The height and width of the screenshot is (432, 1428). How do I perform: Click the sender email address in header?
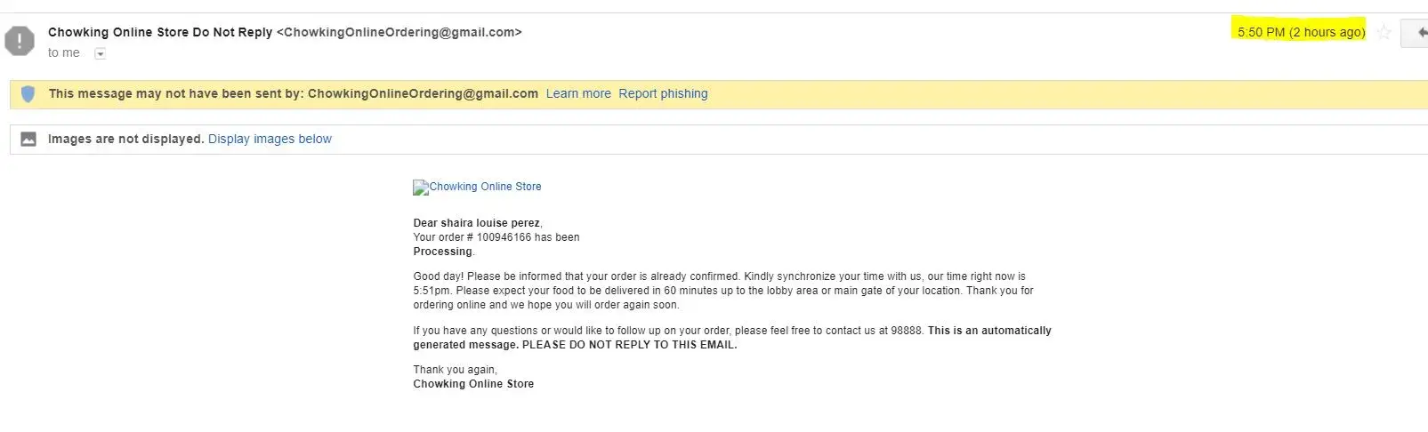[x=399, y=33]
